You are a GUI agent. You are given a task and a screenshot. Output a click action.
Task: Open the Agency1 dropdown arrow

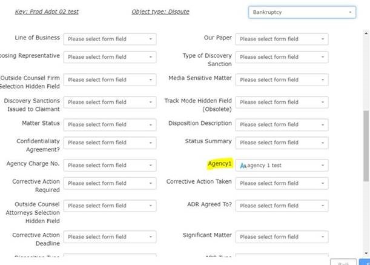click(x=323, y=165)
